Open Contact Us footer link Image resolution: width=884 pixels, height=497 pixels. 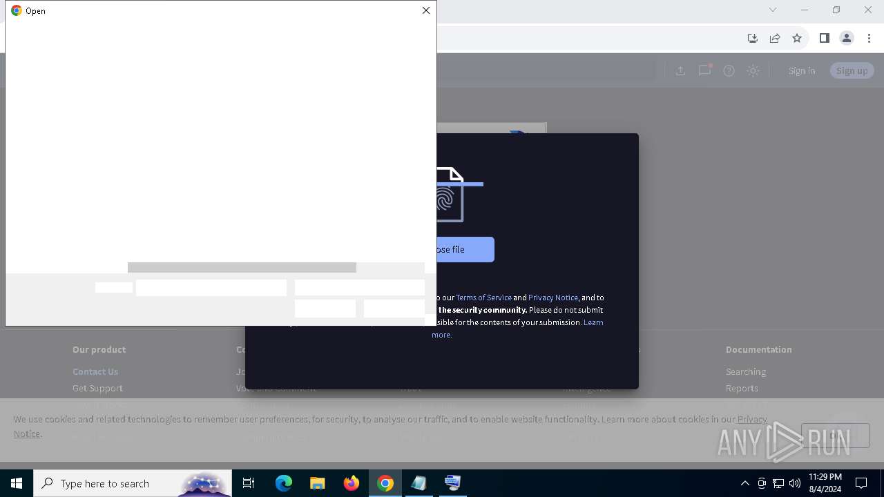pos(95,371)
